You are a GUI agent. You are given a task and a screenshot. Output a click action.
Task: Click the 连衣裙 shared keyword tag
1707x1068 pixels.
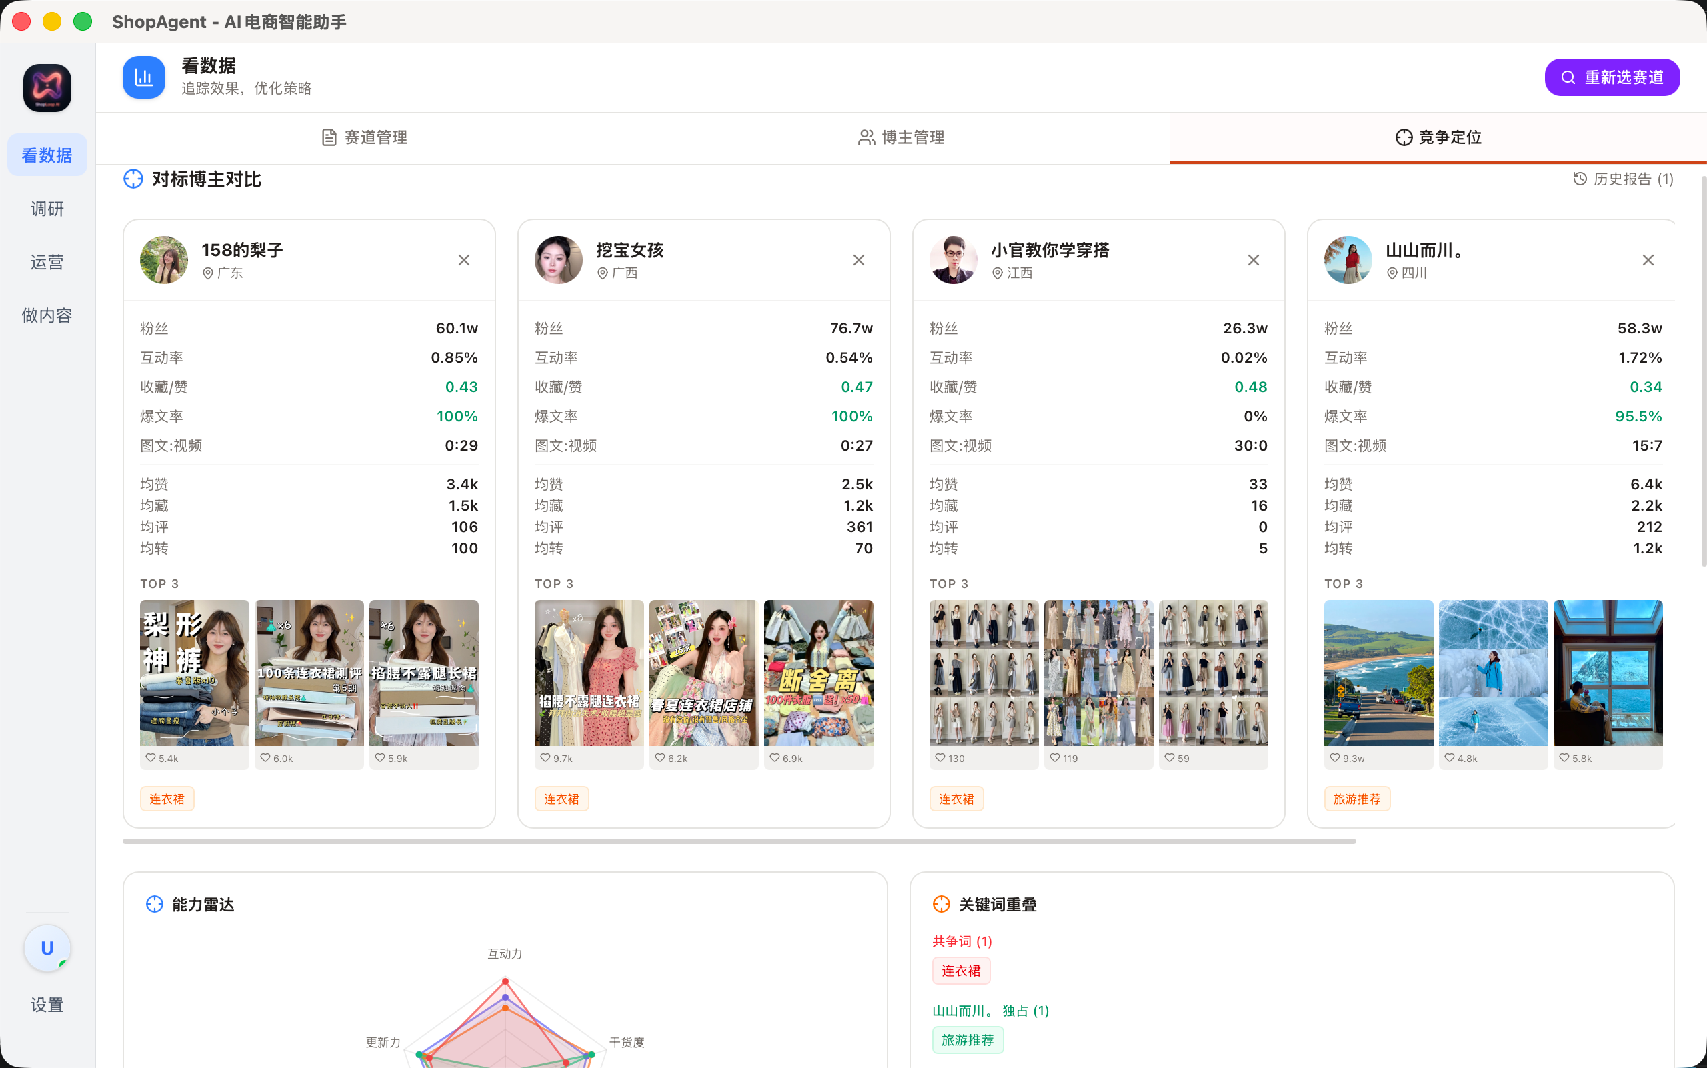pyautogui.click(x=960, y=971)
